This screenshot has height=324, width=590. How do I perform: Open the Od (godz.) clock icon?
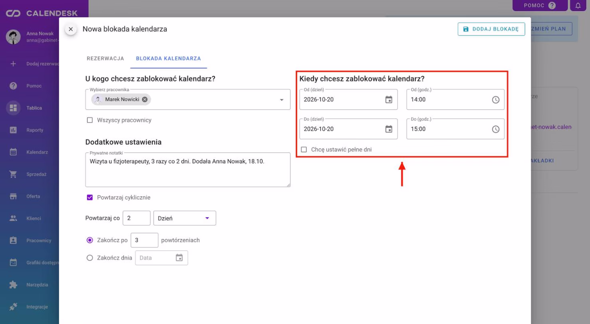pos(495,100)
